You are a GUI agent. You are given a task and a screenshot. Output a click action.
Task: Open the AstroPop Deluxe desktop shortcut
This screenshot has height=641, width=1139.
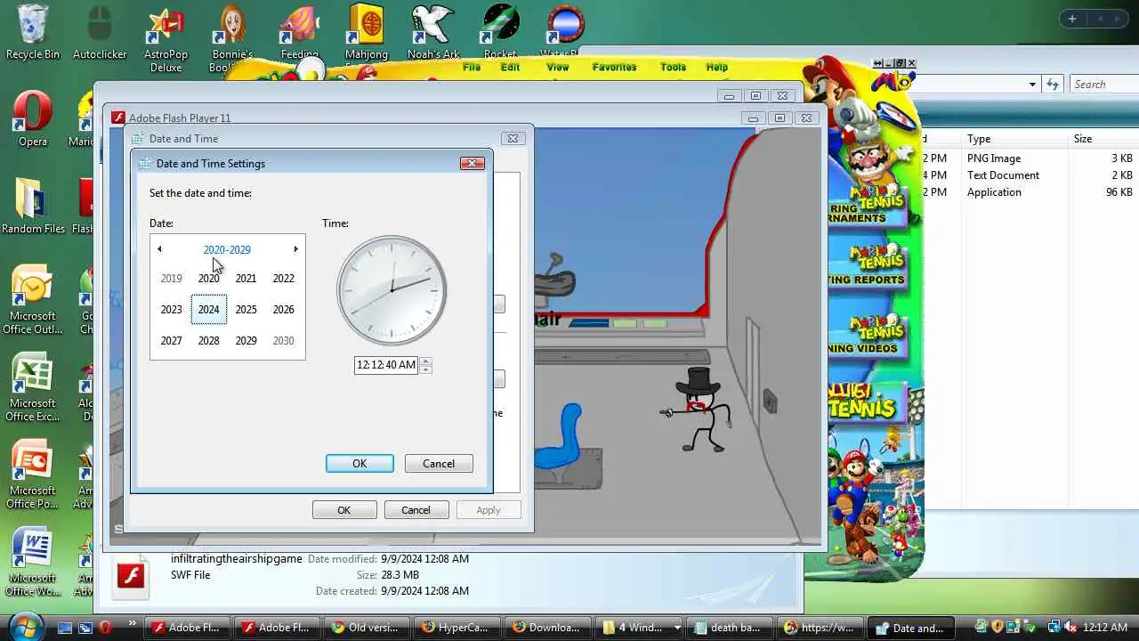coord(166,38)
